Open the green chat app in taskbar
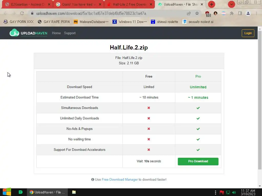262x196 pixels. (20, 192)
